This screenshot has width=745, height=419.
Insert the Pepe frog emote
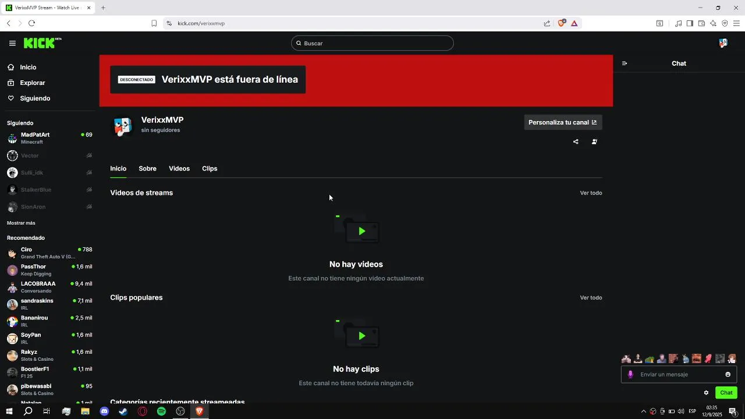pos(650,358)
